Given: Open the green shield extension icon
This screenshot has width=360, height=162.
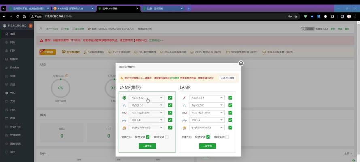Looking at the screenshot, I should click(305, 17).
